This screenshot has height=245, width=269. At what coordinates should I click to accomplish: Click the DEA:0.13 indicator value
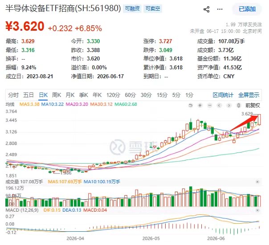click(x=72, y=210)
